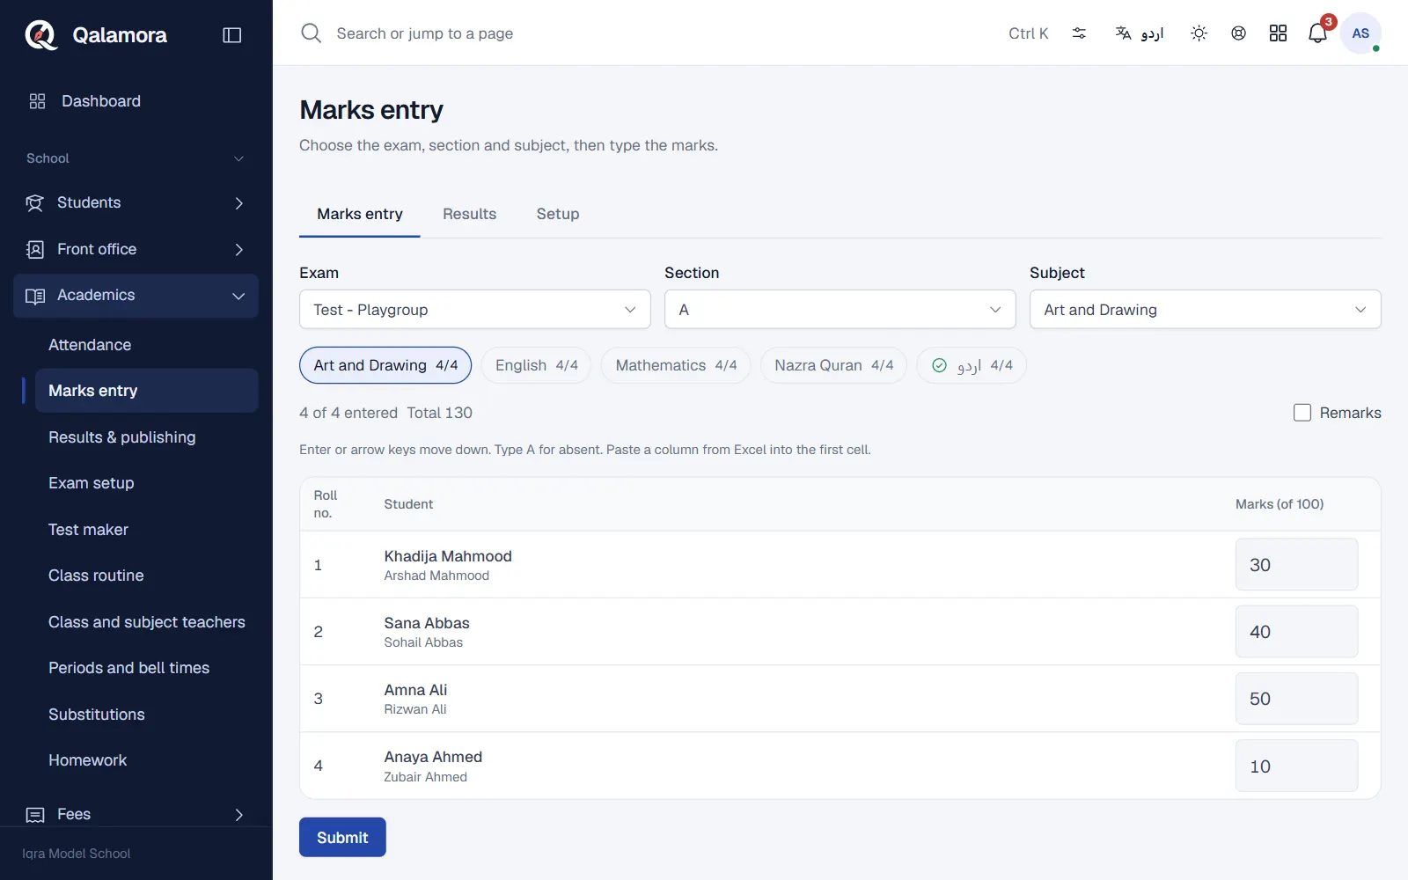This screenshot has height=880, width=1408.
Task: Click the help lifebuoy icon
Action: 1238,33
